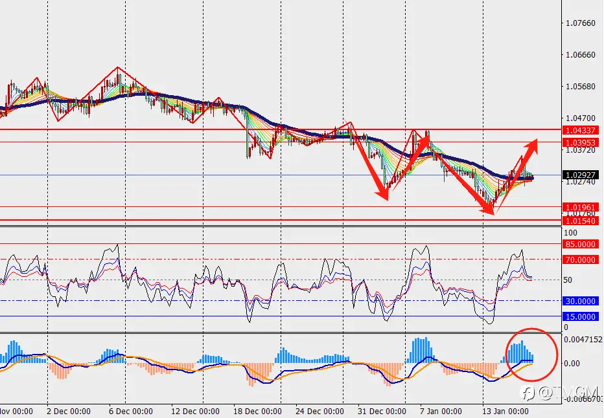The height and width of the screenshot is (418, 604).
Task: Click the 1.01961 support level label
Action: click(581, 208)
